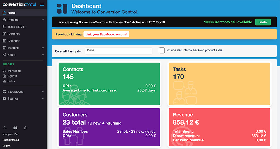This screenshot has height=149, width=280.
Task: Enable include internal backend product sales checkbox
Action: click(162, 51)
